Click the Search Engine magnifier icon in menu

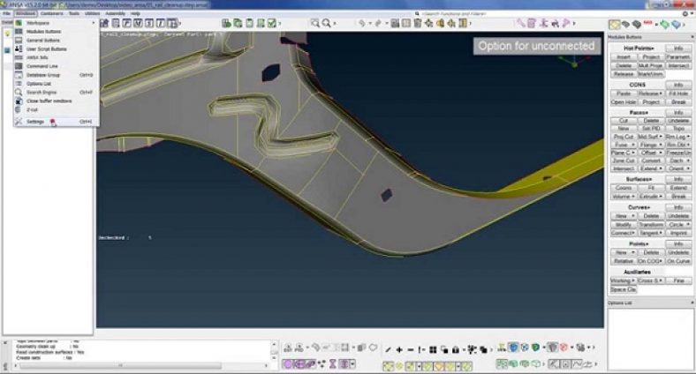click(x=19, y=92)
